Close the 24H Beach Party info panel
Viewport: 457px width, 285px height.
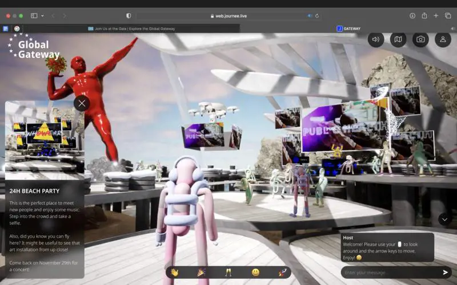click(x=82, y=103)
